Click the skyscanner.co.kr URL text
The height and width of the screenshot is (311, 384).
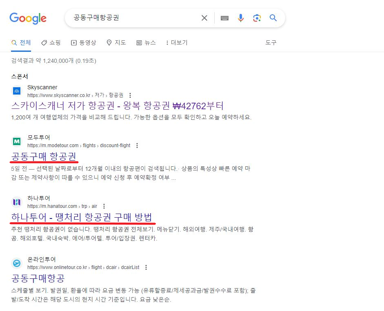pos(75,95)
